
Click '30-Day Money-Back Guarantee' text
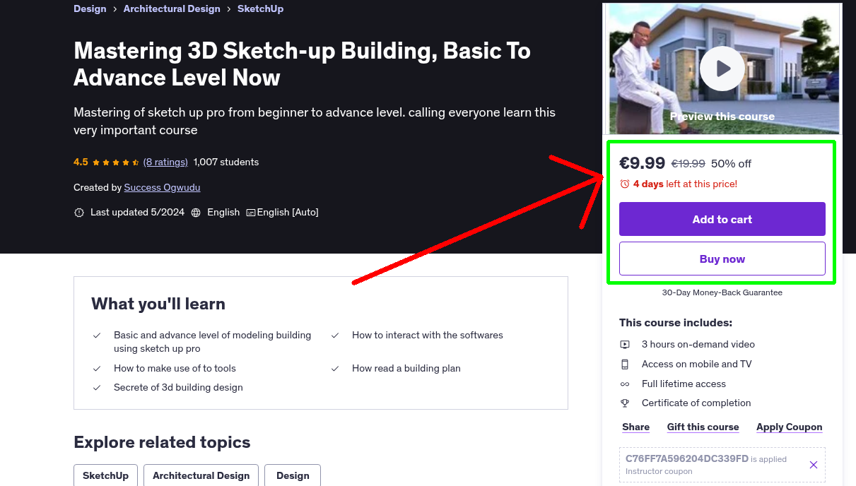(x=722, y=292)
